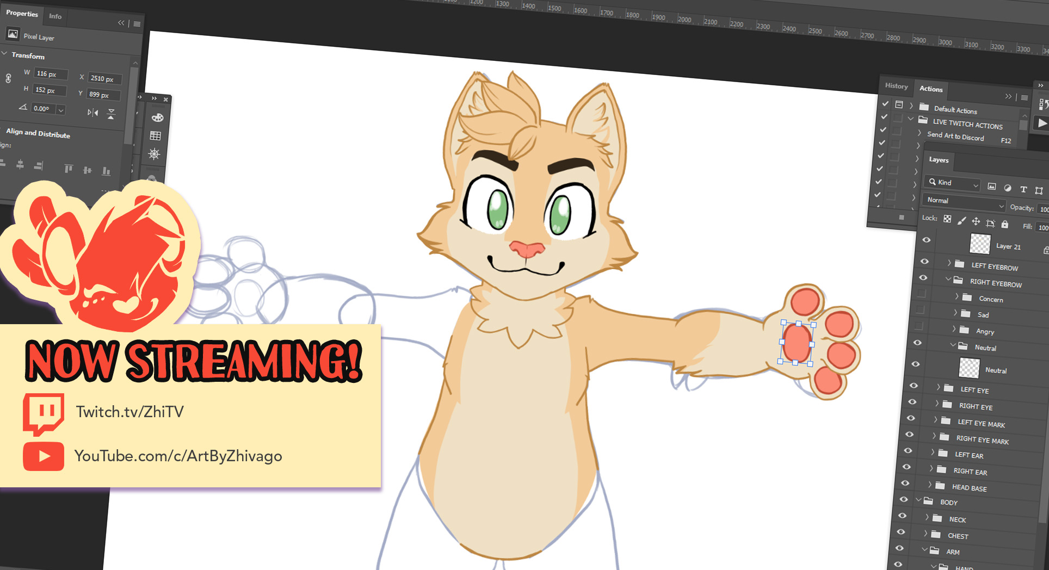Select the Layers tab
Screen dimensions: 1049x570
tap(939, 160)
